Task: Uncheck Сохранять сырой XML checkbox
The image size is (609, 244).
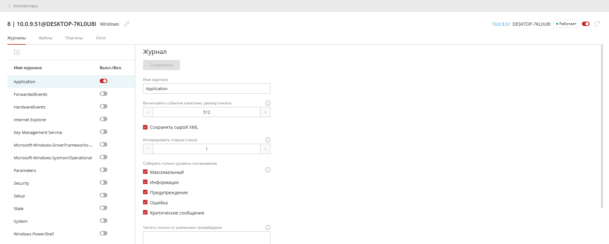Action: click(145, 127)
